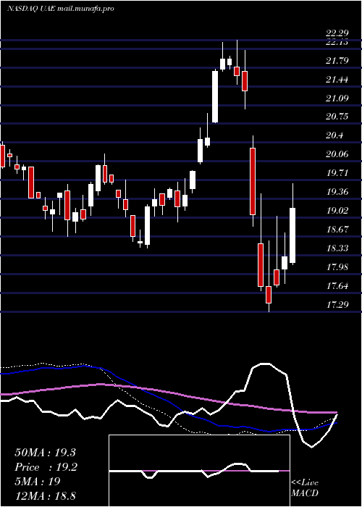Select the 22.29 price axis label
362x507 pixels.
tap(337, 33)
